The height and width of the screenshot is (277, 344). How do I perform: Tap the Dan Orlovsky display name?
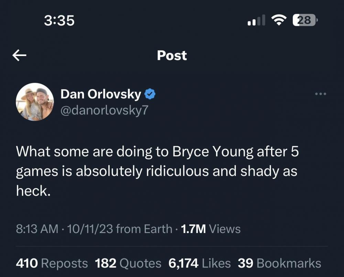[x=101, y=94]
